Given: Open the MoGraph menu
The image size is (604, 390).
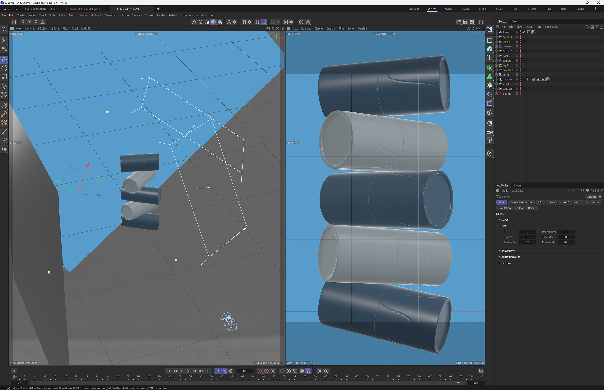Looking at the screenshot, I should (x=96, y=15).
